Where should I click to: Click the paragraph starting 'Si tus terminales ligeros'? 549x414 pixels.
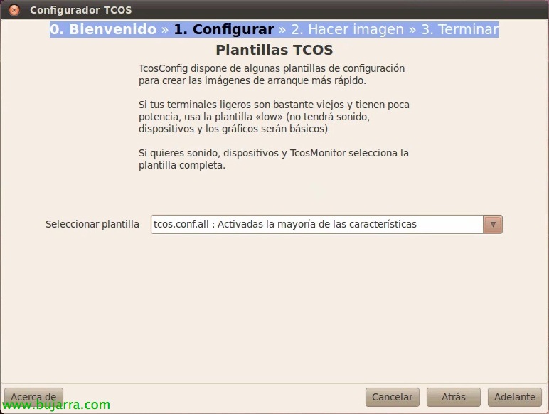(x=274, y=117)
